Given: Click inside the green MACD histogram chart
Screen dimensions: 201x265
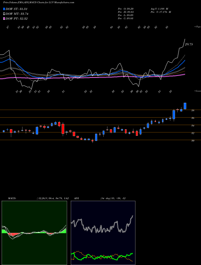Looking at the screenshot, I should (34, 233).
